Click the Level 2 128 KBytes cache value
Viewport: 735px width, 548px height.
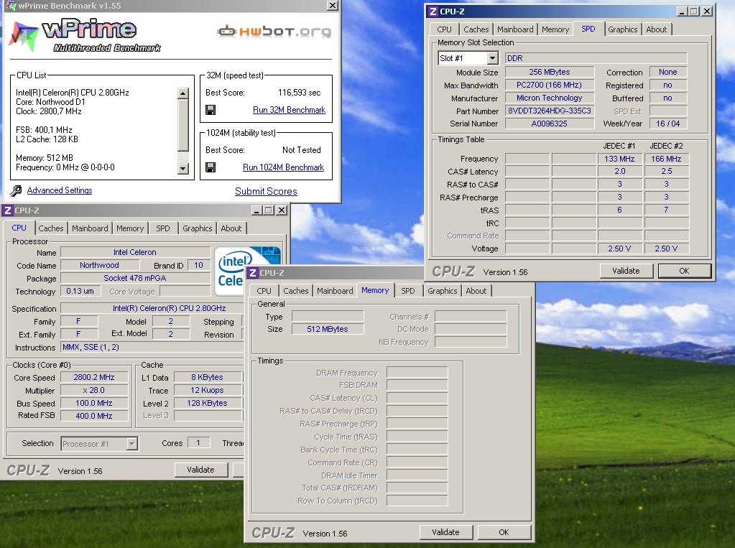(207, 403)
